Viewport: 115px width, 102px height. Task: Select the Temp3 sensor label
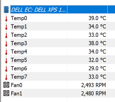19,43
